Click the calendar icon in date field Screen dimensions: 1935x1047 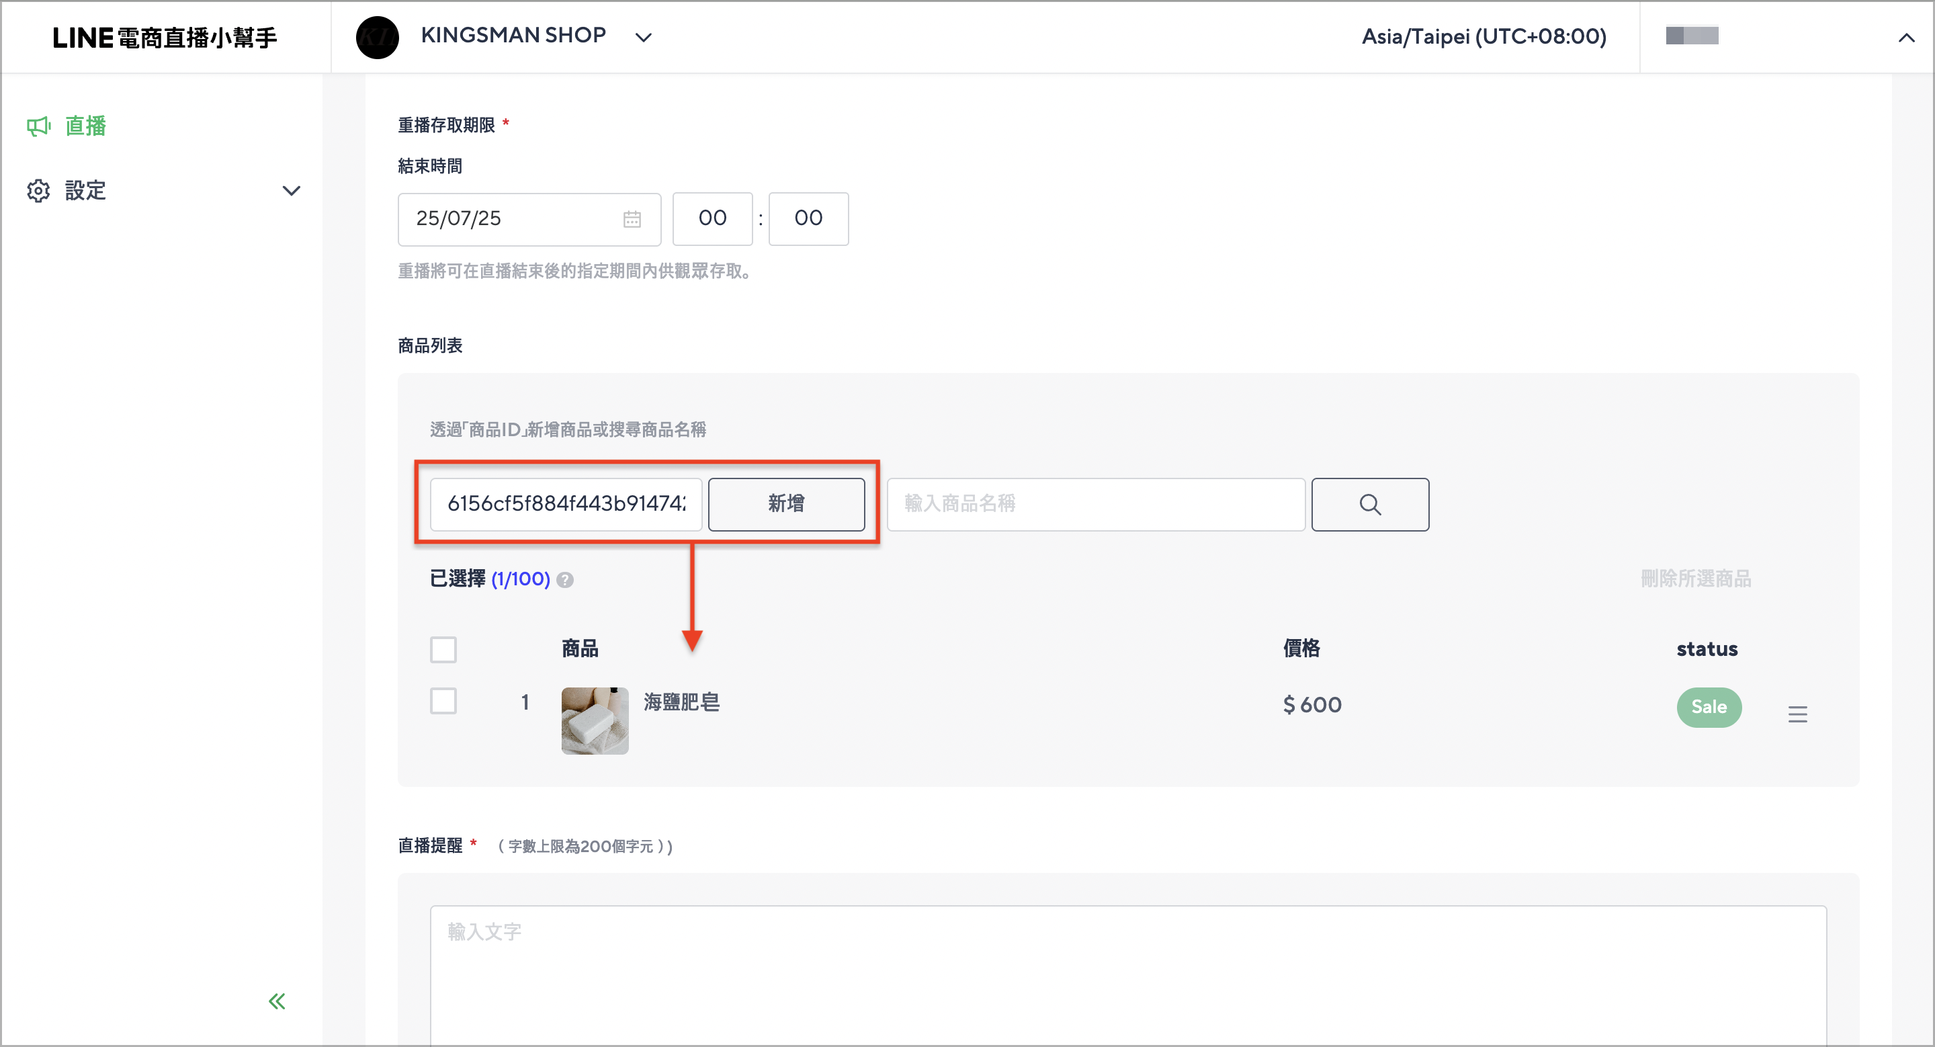632,218
